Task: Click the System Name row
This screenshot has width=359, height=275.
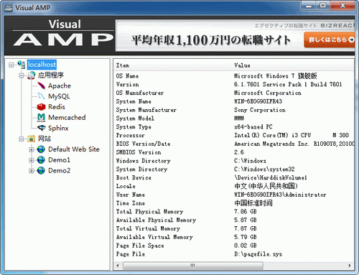Action: click(x=233, y=101)
